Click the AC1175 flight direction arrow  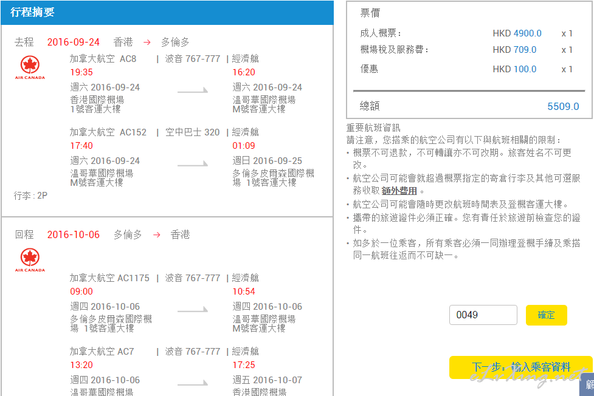193,309
